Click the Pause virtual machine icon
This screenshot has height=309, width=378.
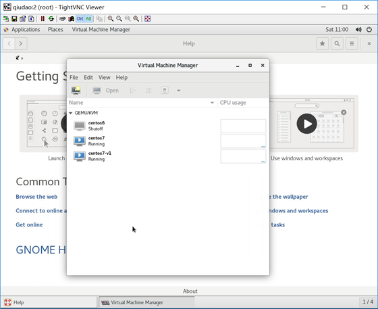[148, 91]
